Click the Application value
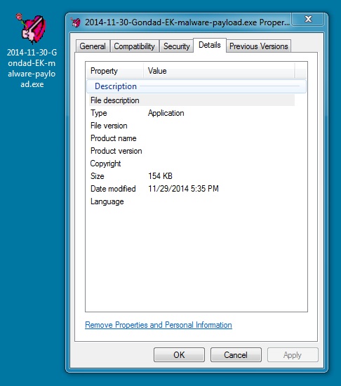 tap(166, 113)
